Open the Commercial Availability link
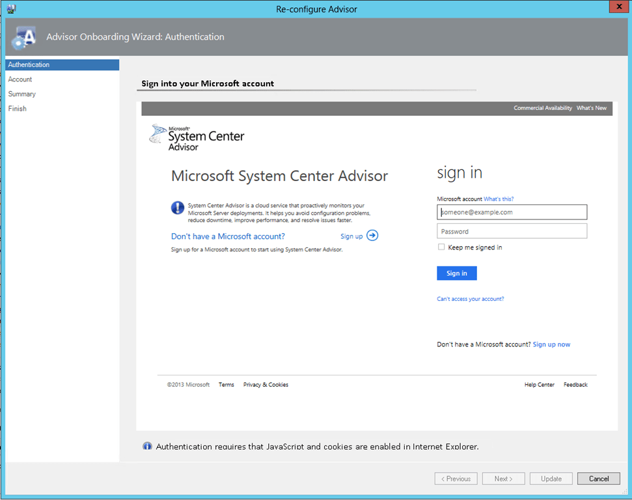 click(543, 108)
